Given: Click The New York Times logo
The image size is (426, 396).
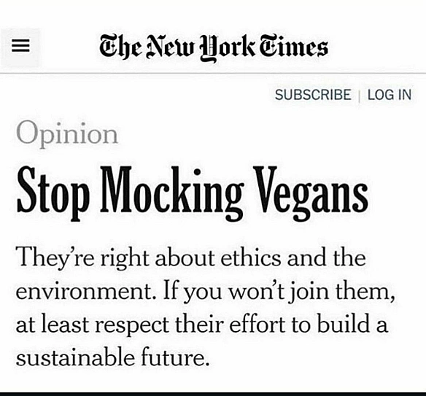Looking at the screenshot, I should (x=214, y=48).
